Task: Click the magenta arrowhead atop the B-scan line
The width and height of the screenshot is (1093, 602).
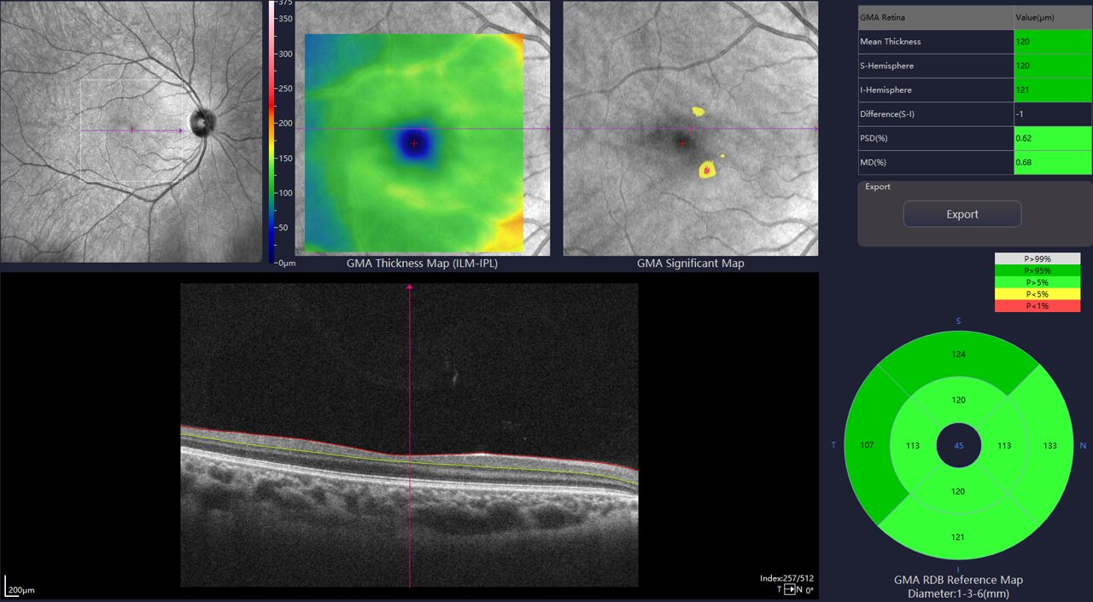Action: (x=409, y=287)
